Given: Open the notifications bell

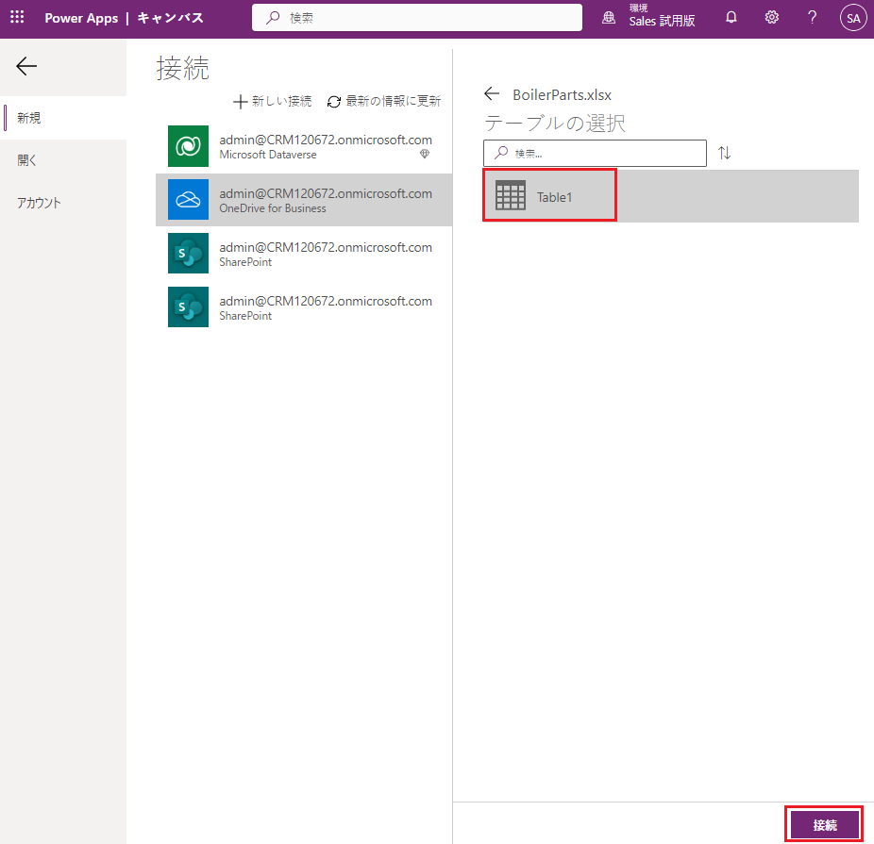Looking at the screenshot, I should point(731,17).
